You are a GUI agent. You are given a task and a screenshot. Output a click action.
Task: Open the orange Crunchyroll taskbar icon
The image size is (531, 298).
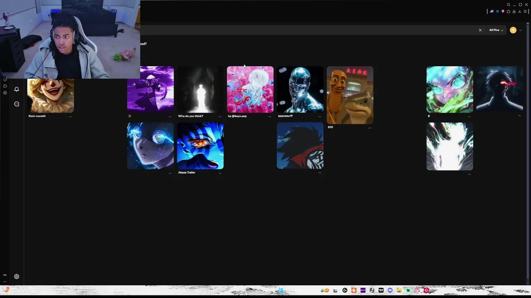[x=353, y=290]
